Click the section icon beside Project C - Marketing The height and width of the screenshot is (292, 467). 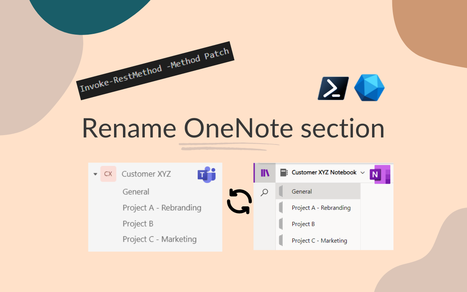pyautogui.click(x=281, y=240)
